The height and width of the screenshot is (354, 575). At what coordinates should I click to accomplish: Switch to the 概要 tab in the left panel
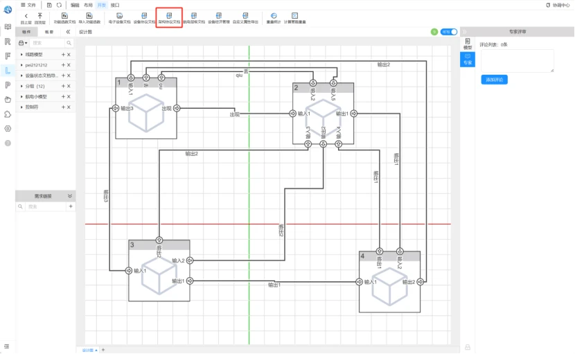[49, 32]
